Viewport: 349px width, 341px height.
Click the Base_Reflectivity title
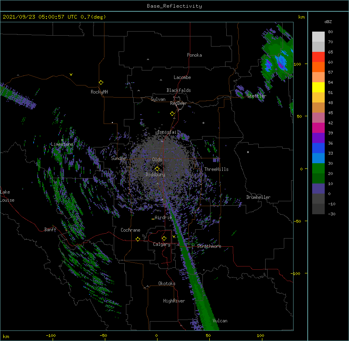click(174, 6)
